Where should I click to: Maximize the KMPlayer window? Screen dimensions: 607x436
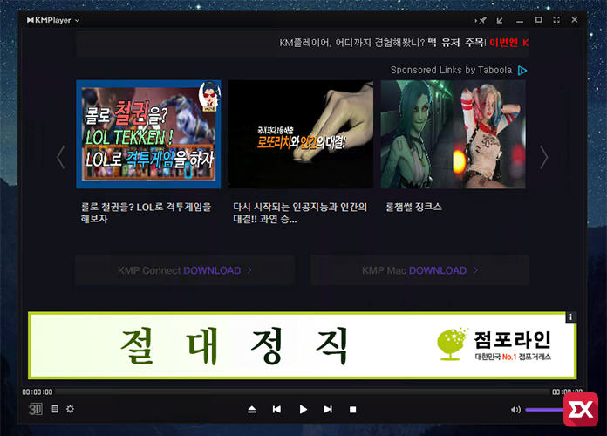click(x=538, y=20)
